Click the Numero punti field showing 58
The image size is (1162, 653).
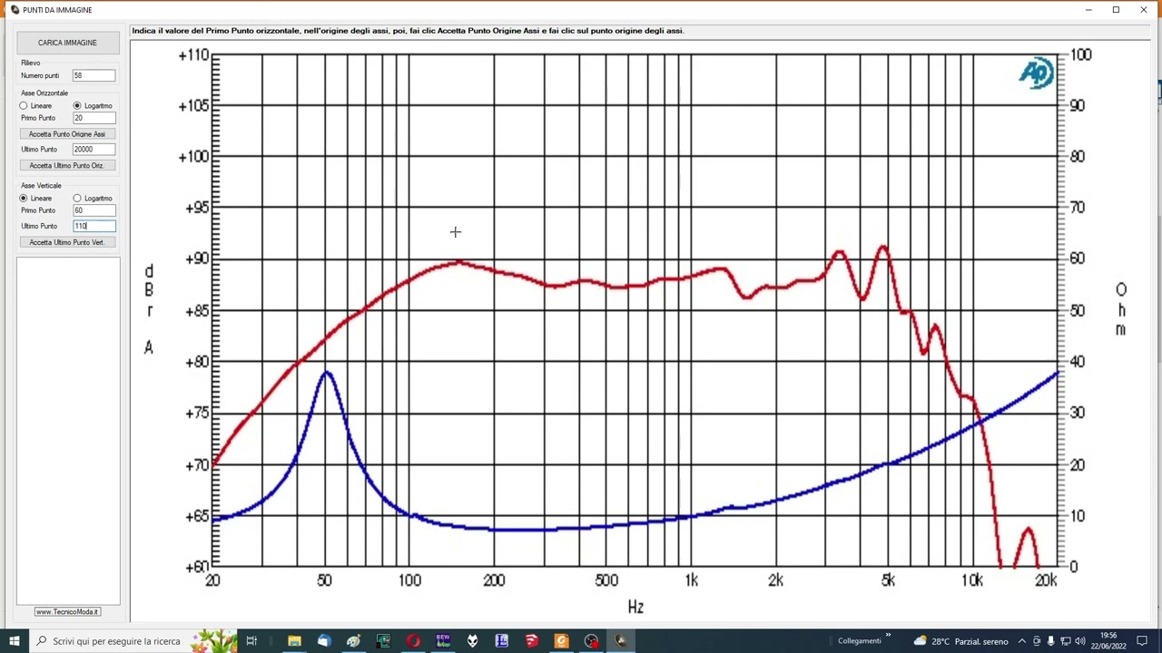coord(94,76)
